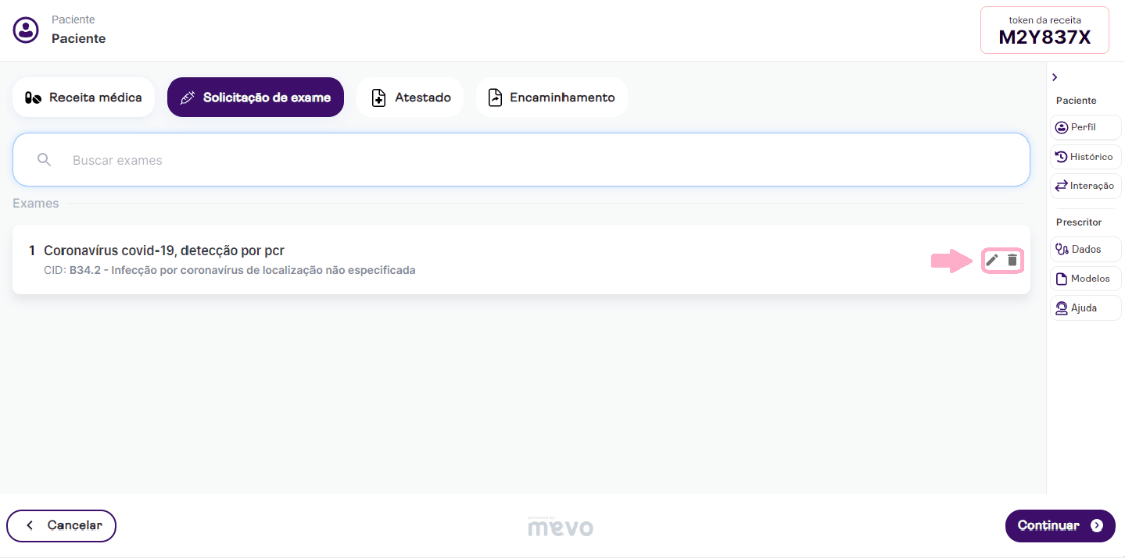The width and height of the screenshot is (1125, 558).
Task: Switch to the Receita médica tab
Action: click(x=84, y=98)
